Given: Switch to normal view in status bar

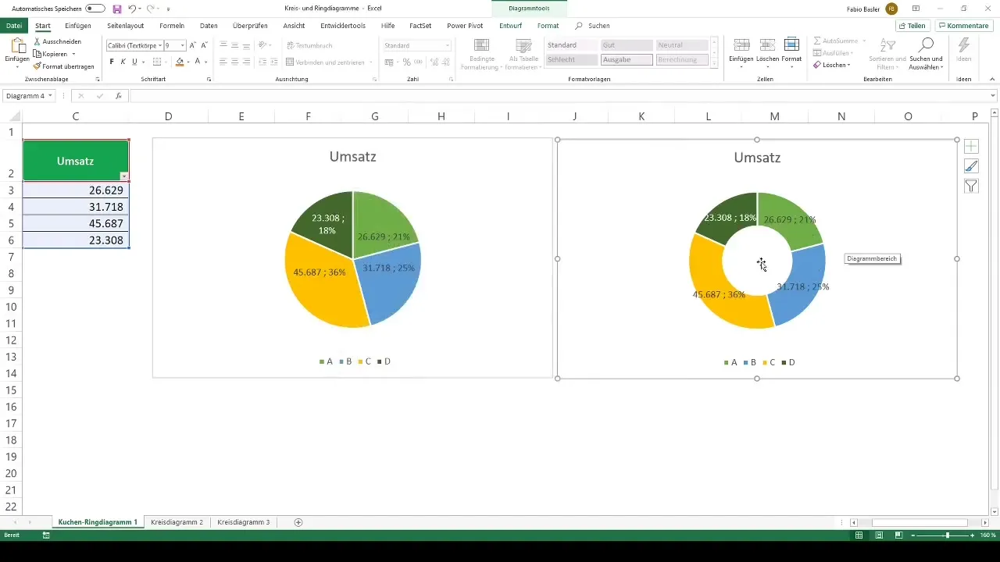Looking at the screenshot, I should (859, 535).
